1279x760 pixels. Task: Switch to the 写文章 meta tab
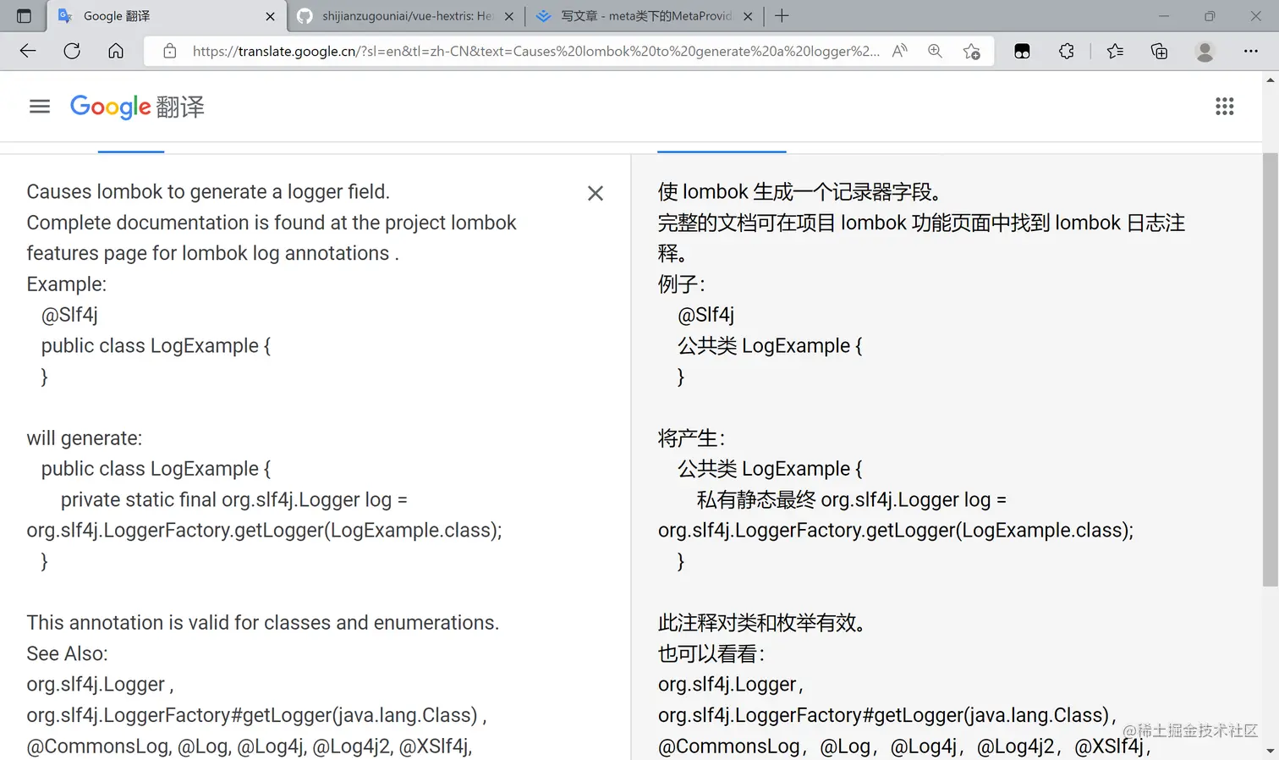coord(645,16)
